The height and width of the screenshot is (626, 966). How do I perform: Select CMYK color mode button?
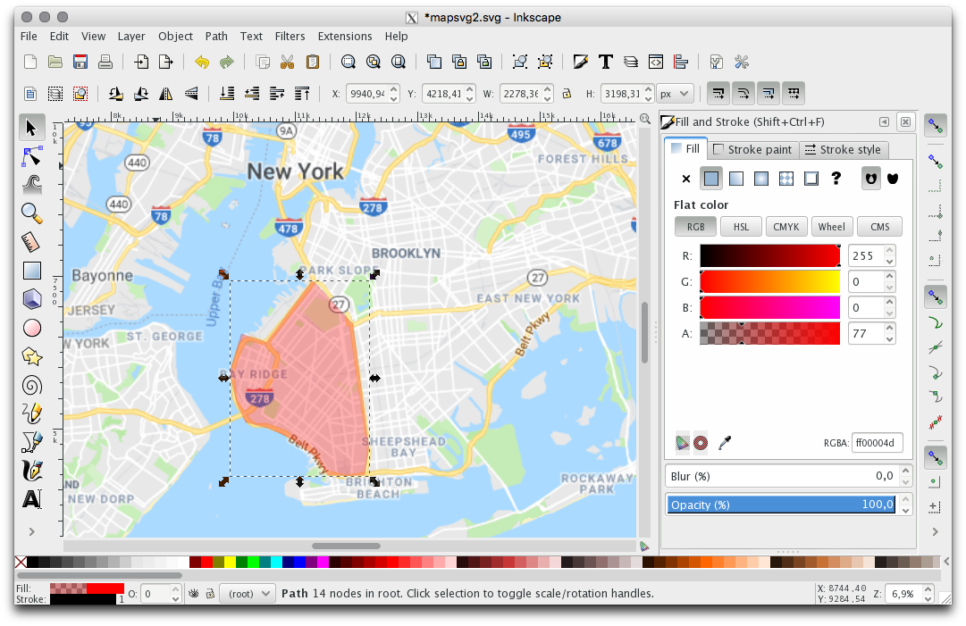tap(786, 227)
